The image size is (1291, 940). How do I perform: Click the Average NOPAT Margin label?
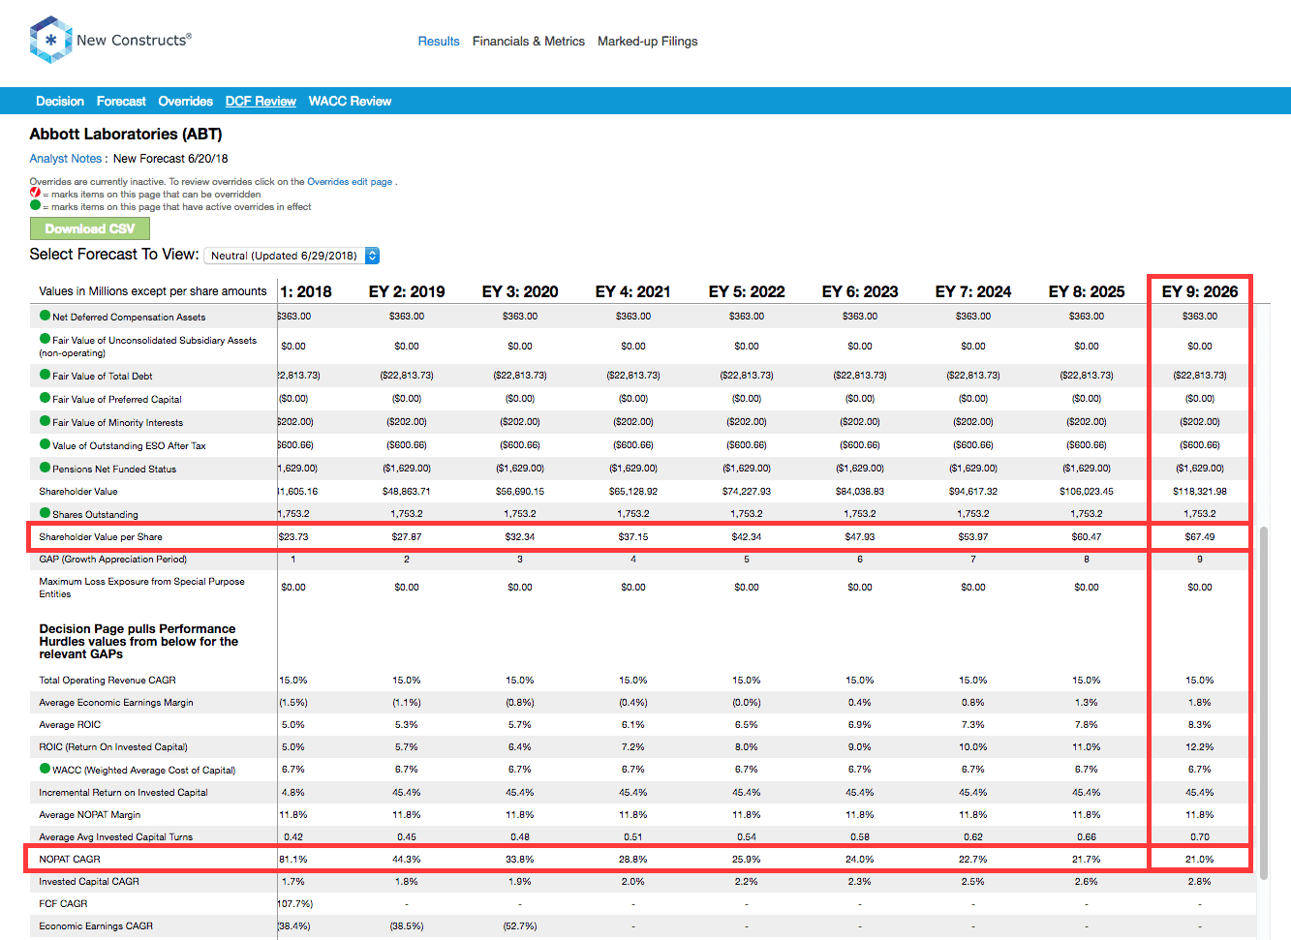pyautogui.click(x=90, y=814)
